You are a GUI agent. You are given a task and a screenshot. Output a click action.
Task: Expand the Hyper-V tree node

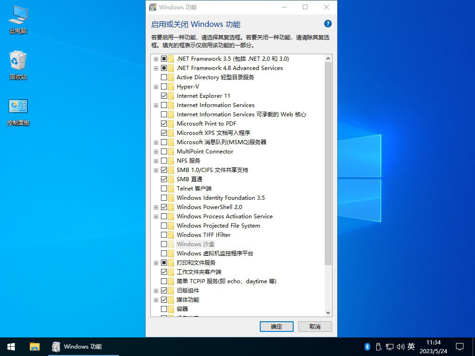[x=156, y=87]
